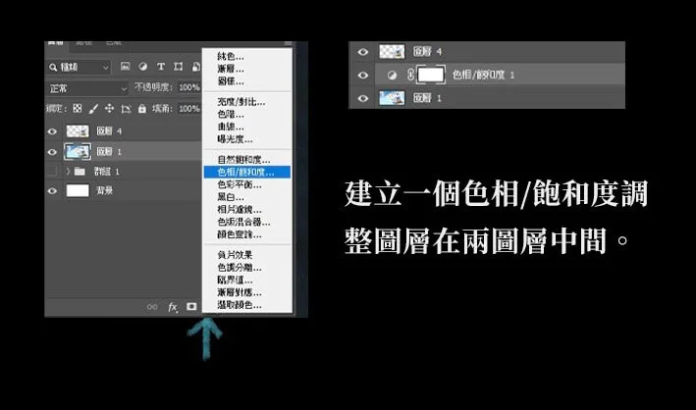Click the link layers icon at panel bottom

[152, 307]
